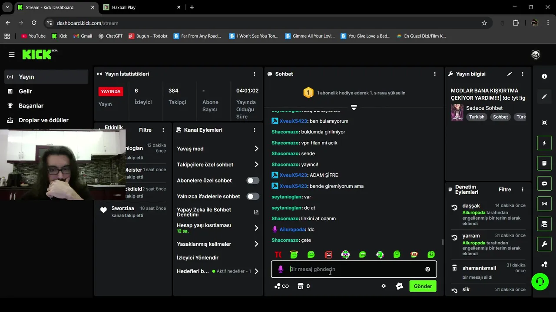Select Yayın in the left sidebar
Viewport: 556px width, 312px height.
[x=46, y=77]
